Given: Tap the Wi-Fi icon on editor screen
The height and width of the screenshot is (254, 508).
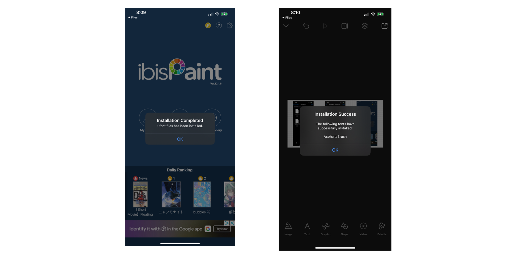Looking at the screenshot, I should pyautogui.click(x=373, y=14).
